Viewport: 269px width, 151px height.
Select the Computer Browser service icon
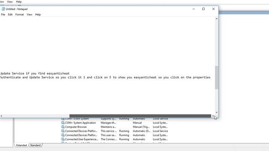pyautogui.click(x=63, y=127)
